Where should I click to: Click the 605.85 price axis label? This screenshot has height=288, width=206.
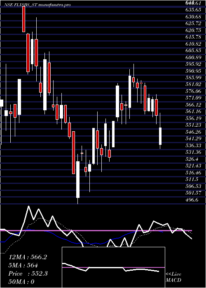[194, 51]
